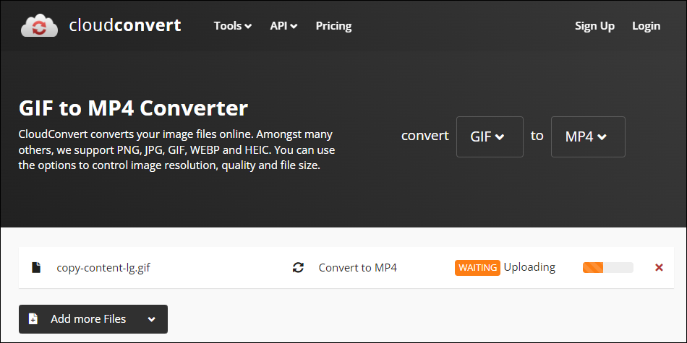Click the cloudconvert brand name text
The height and width of the screenshot is (343, 687).
click(x=125, y=25)
